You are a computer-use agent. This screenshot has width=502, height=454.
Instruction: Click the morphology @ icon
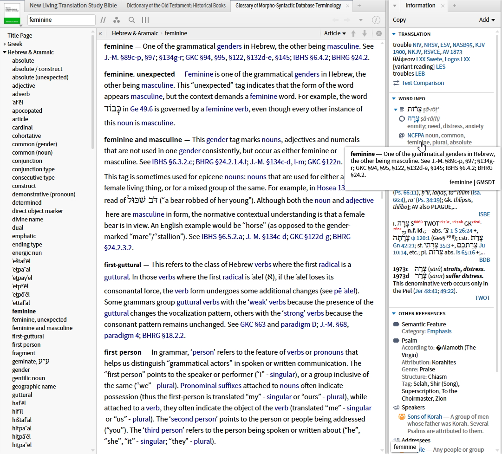pyautogui.click(x=402, y=136)
